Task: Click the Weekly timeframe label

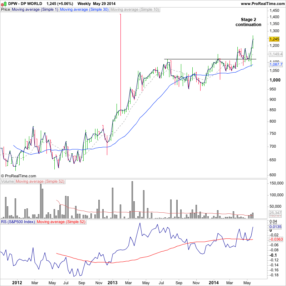Action: tap(84, 4)
